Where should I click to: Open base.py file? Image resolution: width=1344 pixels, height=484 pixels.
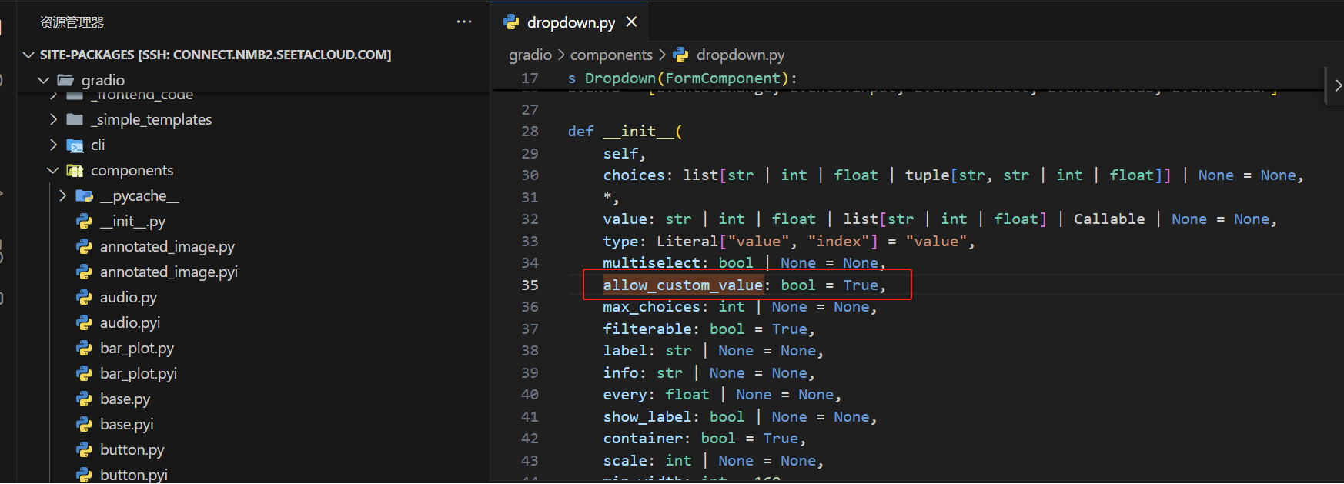point(125,399)
